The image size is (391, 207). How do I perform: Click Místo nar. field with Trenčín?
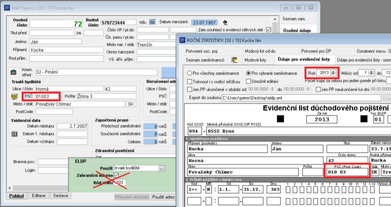[x=156, y=45]
